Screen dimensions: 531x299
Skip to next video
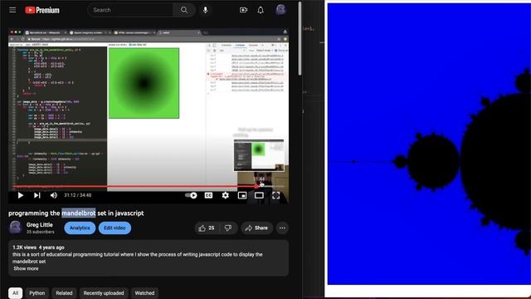tap(37, 195)
